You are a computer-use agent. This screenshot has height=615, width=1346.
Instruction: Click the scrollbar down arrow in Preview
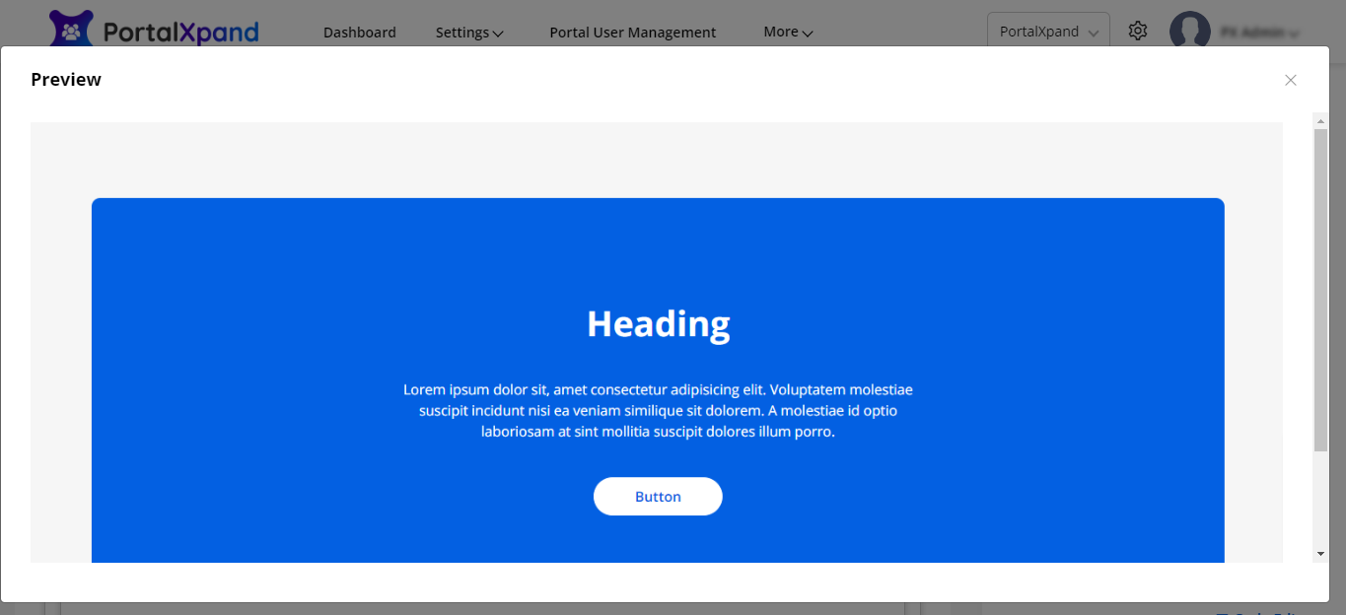tap(1320, 554)
